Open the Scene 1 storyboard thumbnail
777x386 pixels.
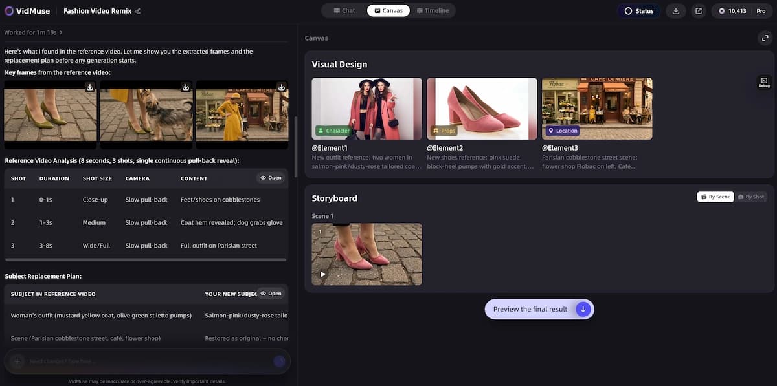(366, 254)
